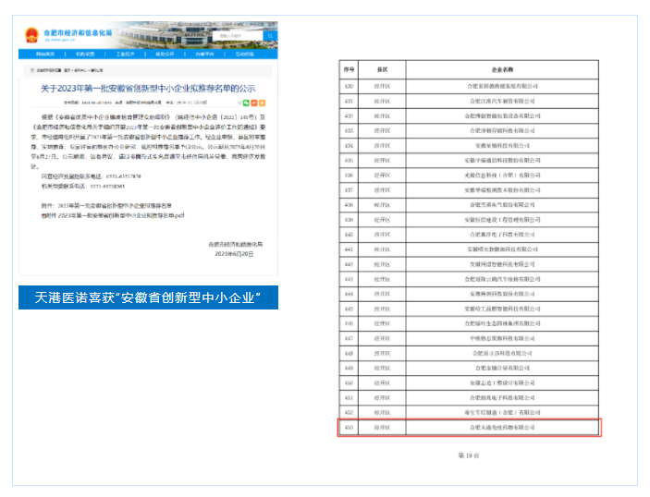Click row number 441 cell
Viewport: 650px width, 497px height.
[349, 249]
